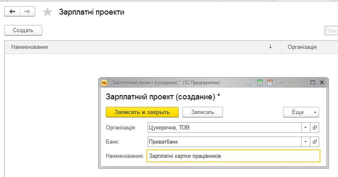Go back with the left arrow button
This screenshot has width=338, height=177.
point(12,12)
